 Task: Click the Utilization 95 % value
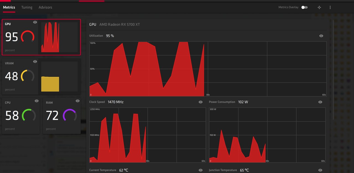click(110, 36)
